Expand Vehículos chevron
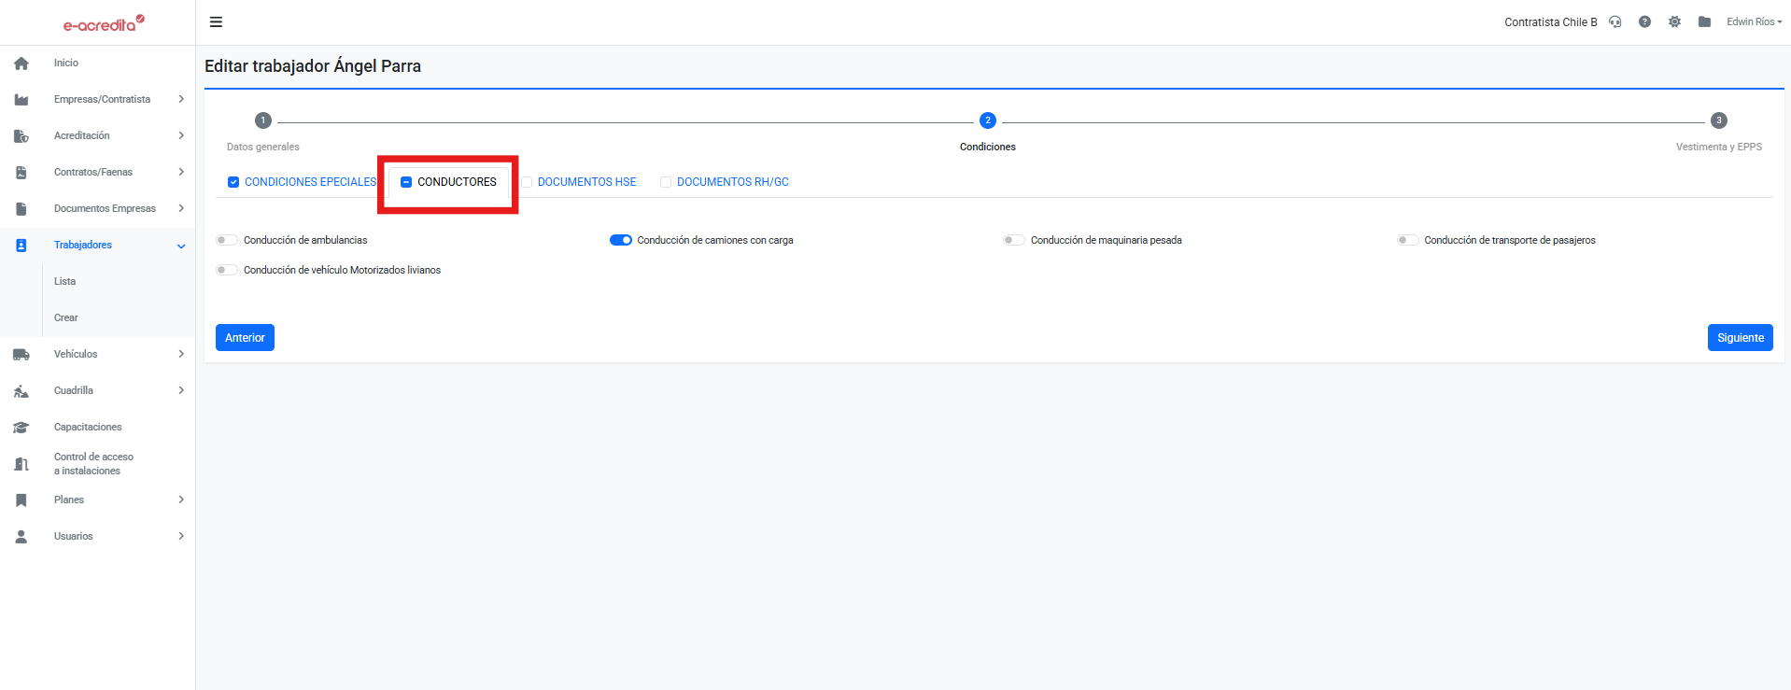The height and width of the screenshot is (690, 1791). [181, 354]
